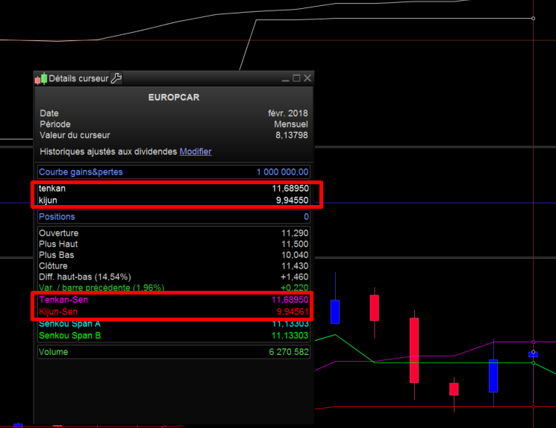Open the wrench settings icon in Détails curseur

(116, 78)
